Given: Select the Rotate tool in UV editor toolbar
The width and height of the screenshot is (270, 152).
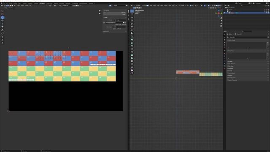Looking at the screenshot, I should click(x=3, y=21).
